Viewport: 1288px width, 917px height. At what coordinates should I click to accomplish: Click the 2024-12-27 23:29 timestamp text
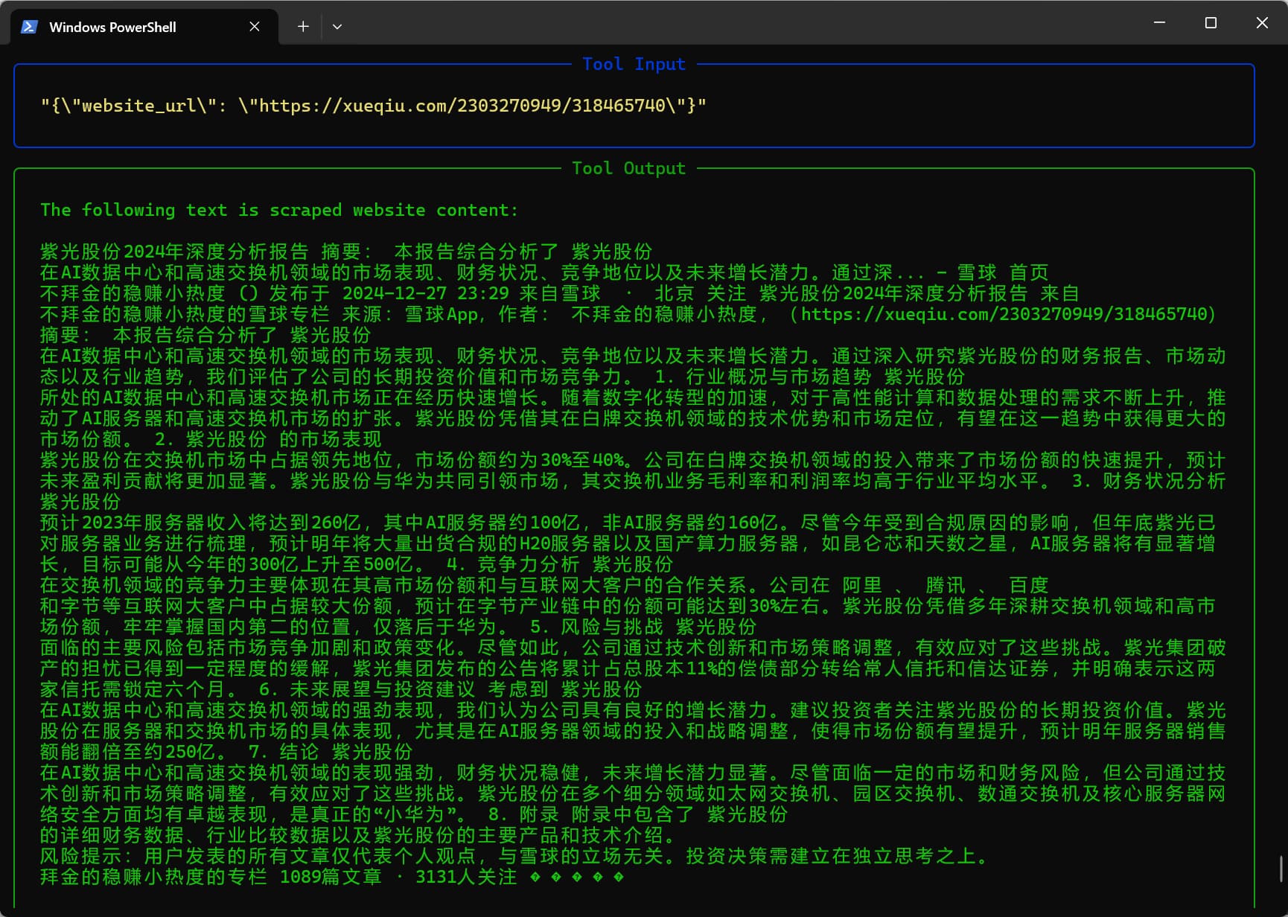(425, 293)
